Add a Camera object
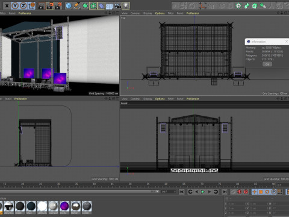The width and height of the screenshot is (289, 217). pyautogui.click(x=117, y=6)
